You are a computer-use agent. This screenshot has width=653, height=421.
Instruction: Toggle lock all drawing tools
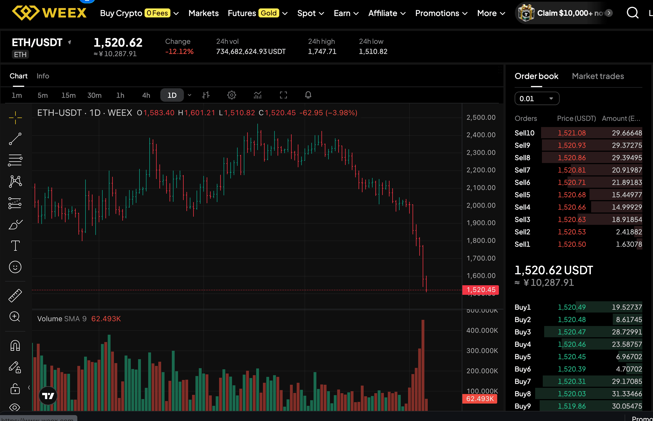(15, 389)
